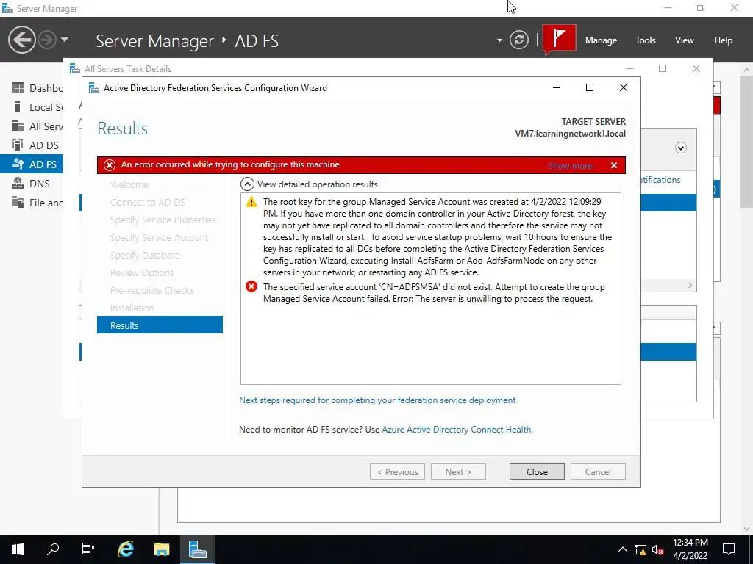Open the red notifications flag
The width and height of the screenshot is (753, 564).
coord(559,38)
